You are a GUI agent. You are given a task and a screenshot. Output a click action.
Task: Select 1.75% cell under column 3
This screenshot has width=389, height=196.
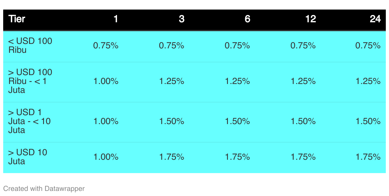pos(172,157)
